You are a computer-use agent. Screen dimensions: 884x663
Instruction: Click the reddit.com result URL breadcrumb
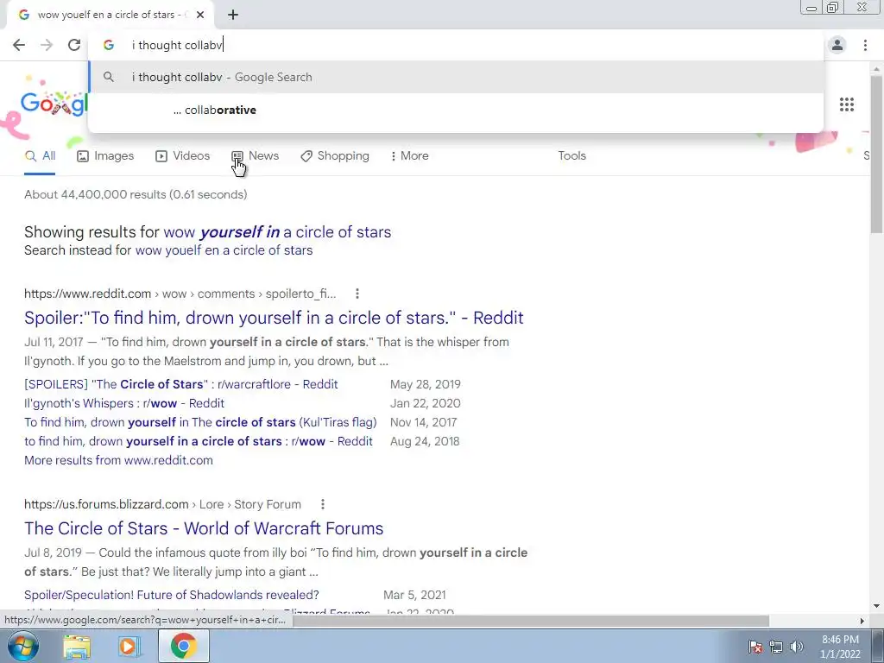click(x=180, y=294)
